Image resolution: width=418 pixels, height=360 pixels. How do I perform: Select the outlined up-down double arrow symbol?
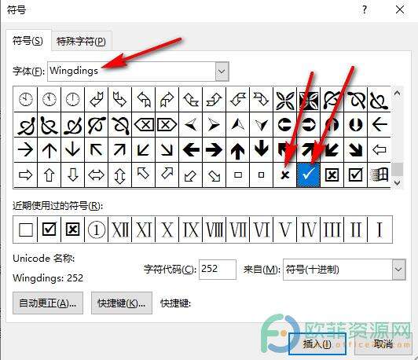(x=119, y=175)
